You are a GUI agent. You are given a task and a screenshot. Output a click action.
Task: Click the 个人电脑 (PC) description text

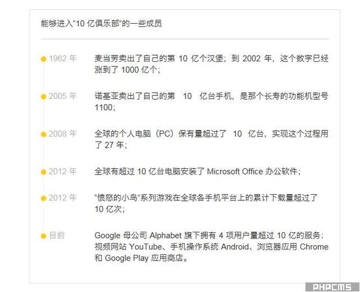pyautogui.click(x=211, y=140)
